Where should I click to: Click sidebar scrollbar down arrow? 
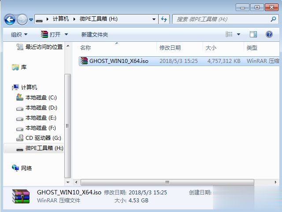pyautogui.click(x=68, y=183)
